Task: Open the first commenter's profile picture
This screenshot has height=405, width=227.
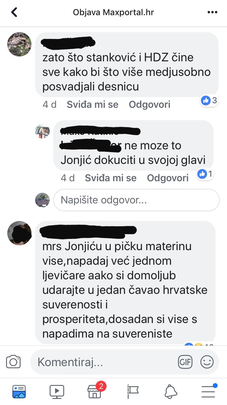Action: click(19, 44)
